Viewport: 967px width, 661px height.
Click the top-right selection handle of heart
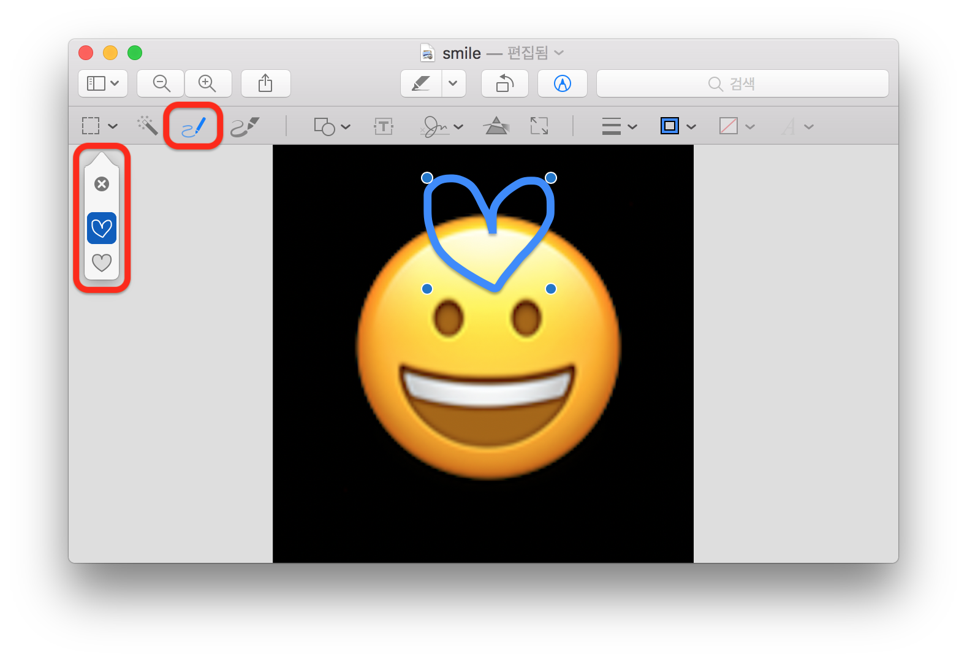pyautogui.click(x=551, y=178)
